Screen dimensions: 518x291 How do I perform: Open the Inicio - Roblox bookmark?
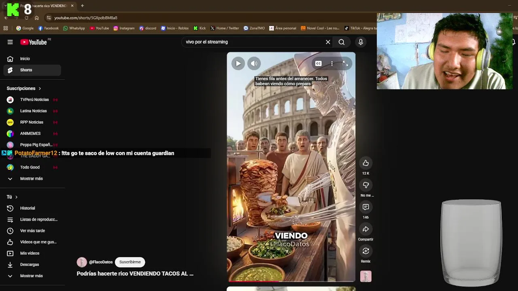(x=175, y=28)
